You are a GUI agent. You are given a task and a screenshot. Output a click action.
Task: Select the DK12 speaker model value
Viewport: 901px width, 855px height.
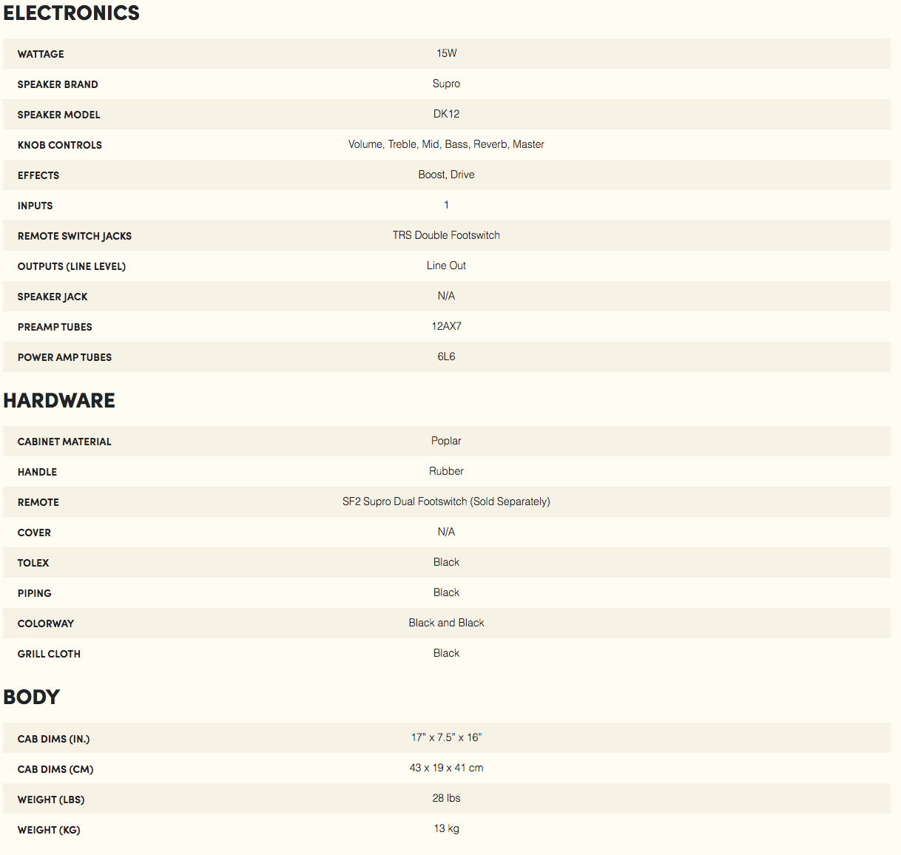(446, 114)
